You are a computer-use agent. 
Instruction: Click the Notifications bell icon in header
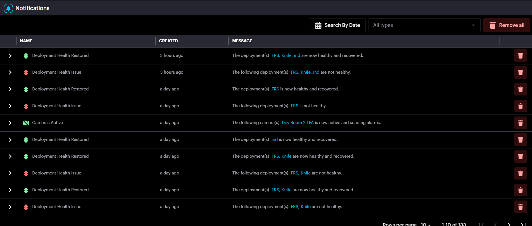[x=8, y=8]
